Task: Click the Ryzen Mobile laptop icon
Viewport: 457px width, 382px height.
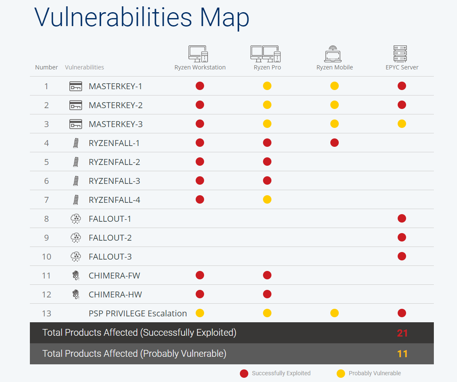Action: (333, 54)
